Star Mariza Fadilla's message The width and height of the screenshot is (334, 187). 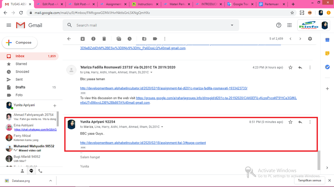click(x=290, y=68)
